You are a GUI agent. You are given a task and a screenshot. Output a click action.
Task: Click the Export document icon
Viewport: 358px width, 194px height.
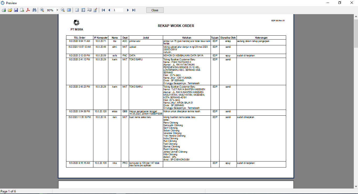[22, 10]
